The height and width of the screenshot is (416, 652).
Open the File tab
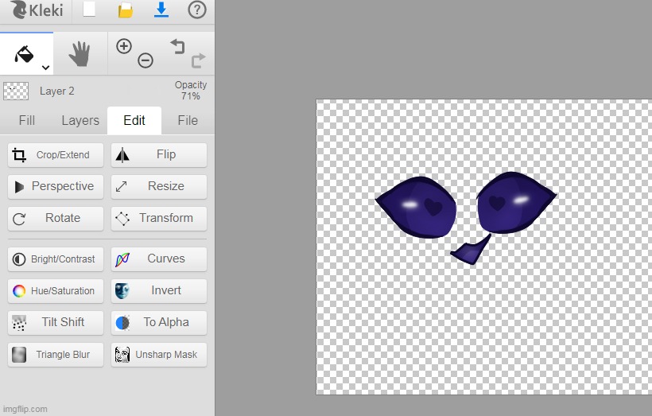click(x=188, y=121)
